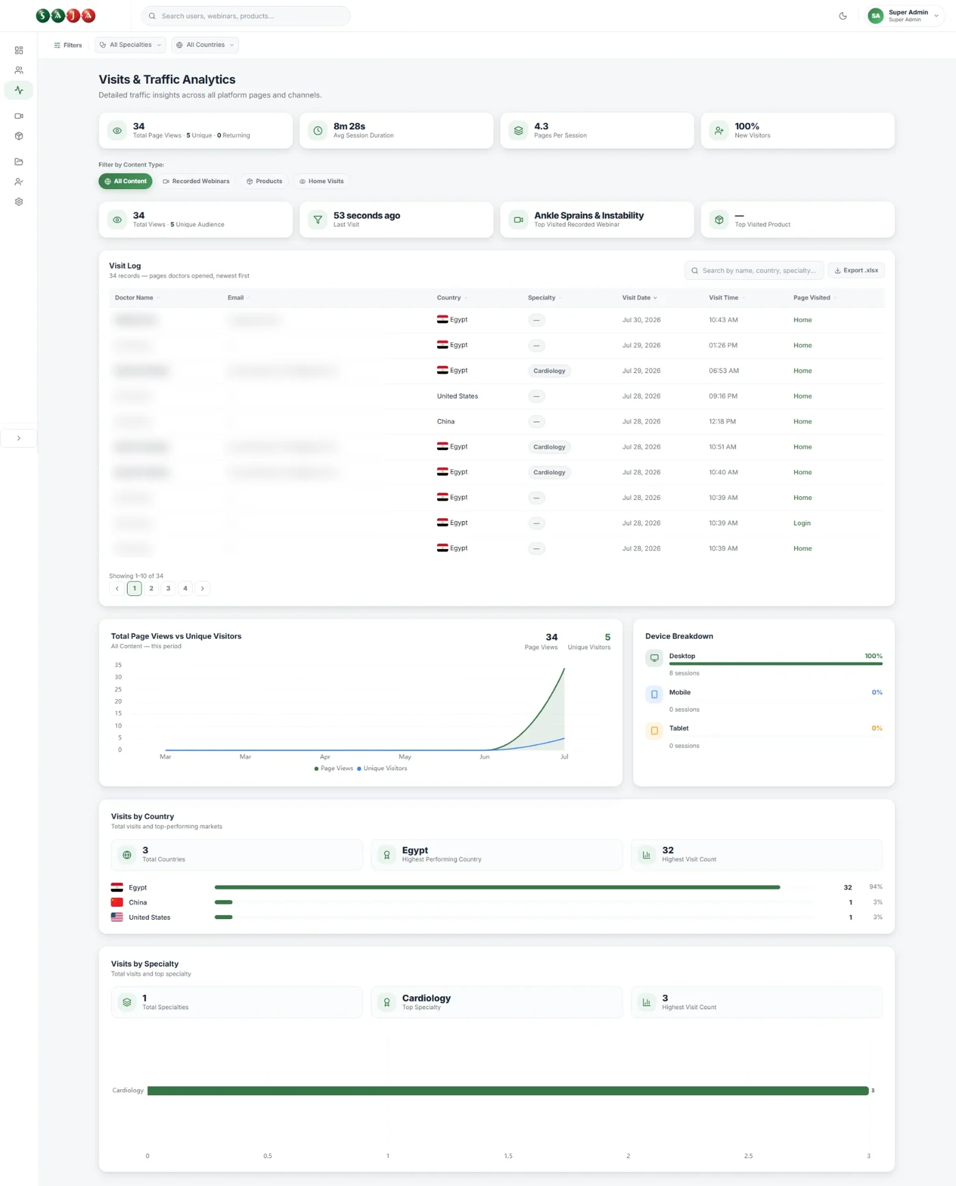The height and width of the screenshot is (1186, 956).
Task: Open the users icon in sidebar
Action: tap(18, 70)
